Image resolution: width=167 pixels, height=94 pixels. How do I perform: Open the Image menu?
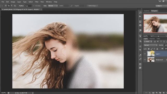(x=13, y=2)
